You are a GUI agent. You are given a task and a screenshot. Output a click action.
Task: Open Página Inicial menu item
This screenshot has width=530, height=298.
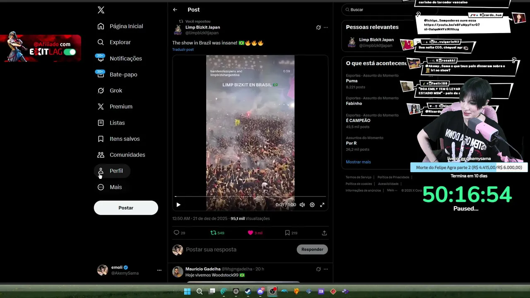point(120,26)
